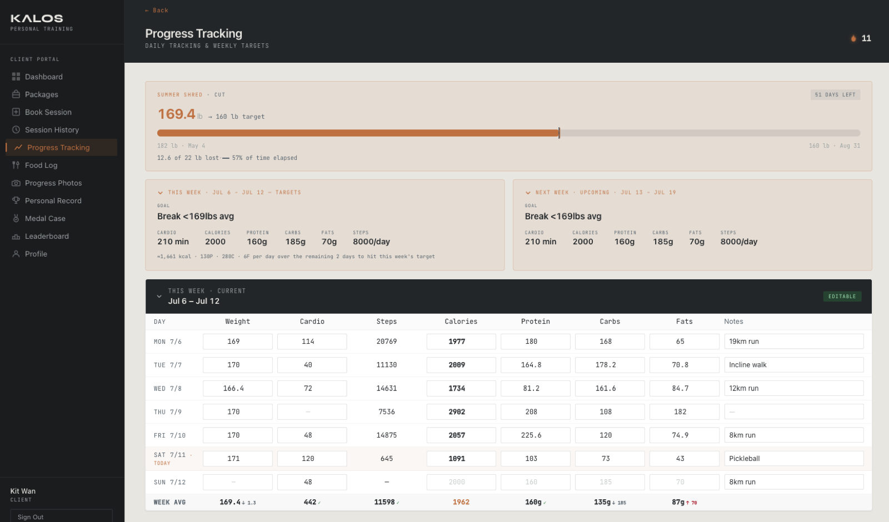889x522 pixels.
Task: Click the Medal Case medal icon
Action: pyautogui.click(x=16, y=219)
